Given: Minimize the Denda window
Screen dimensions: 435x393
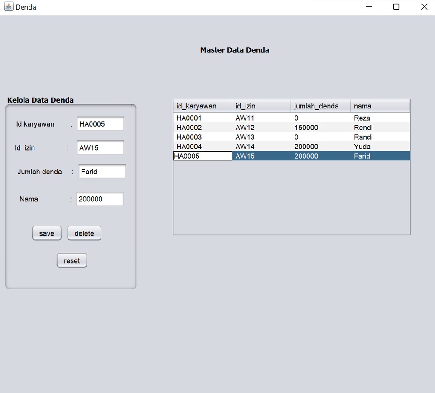Looking at the screenshot, I should [369, 7].
